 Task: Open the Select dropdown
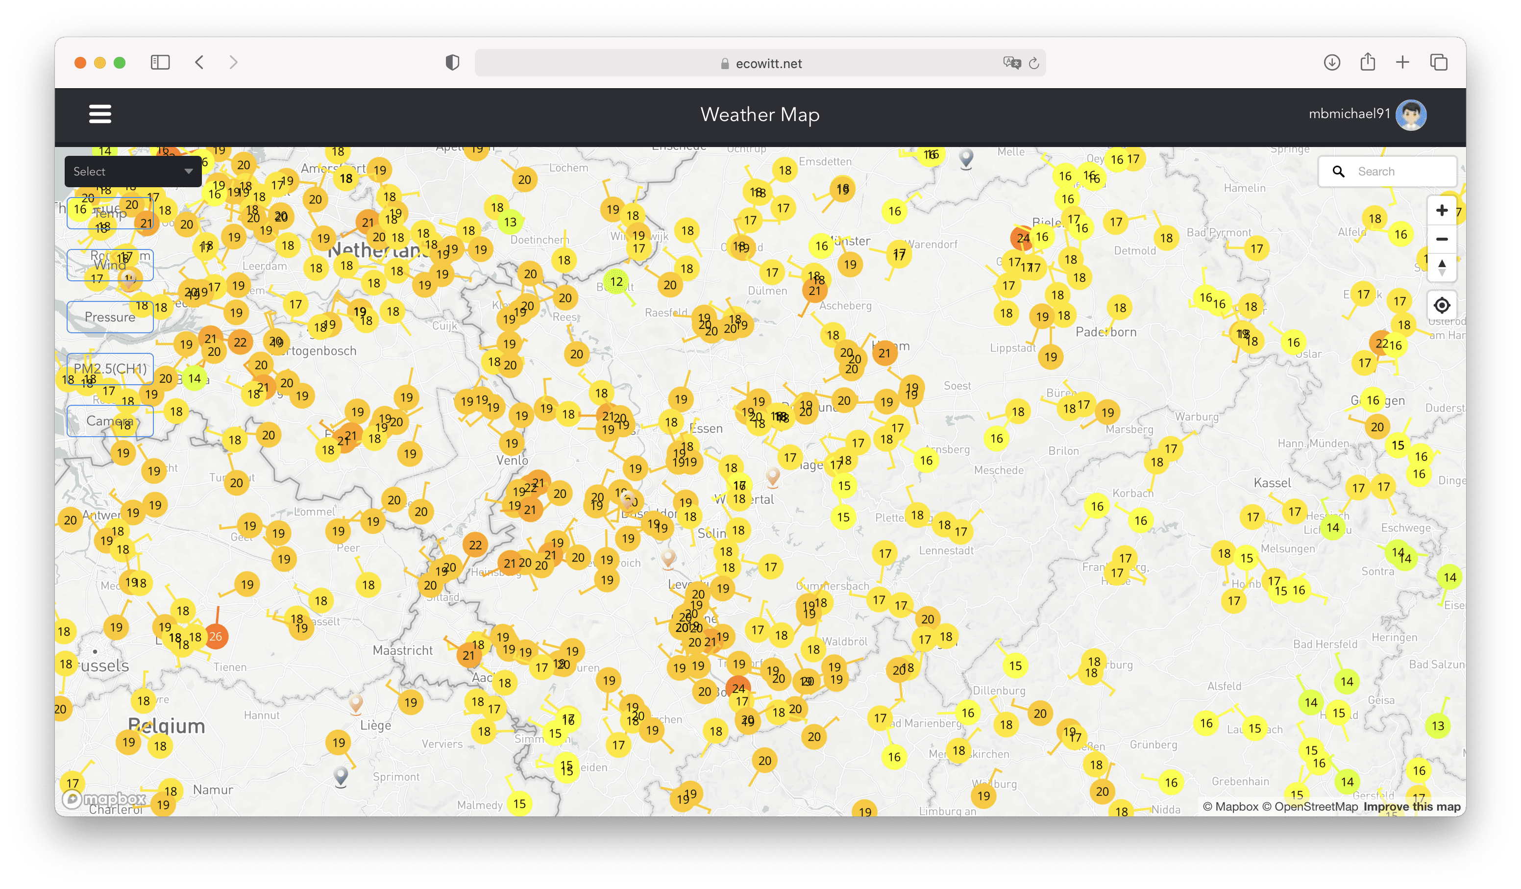coord(133,172)
